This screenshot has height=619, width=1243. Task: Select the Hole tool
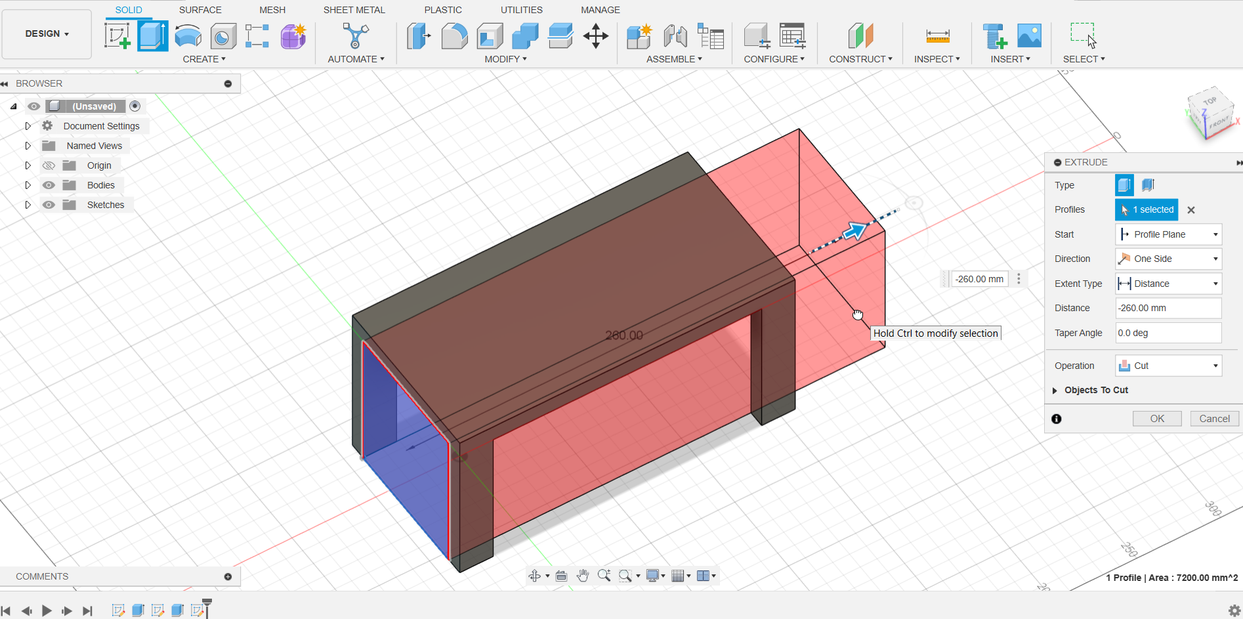pyautogui.click(x=223, y=36)
